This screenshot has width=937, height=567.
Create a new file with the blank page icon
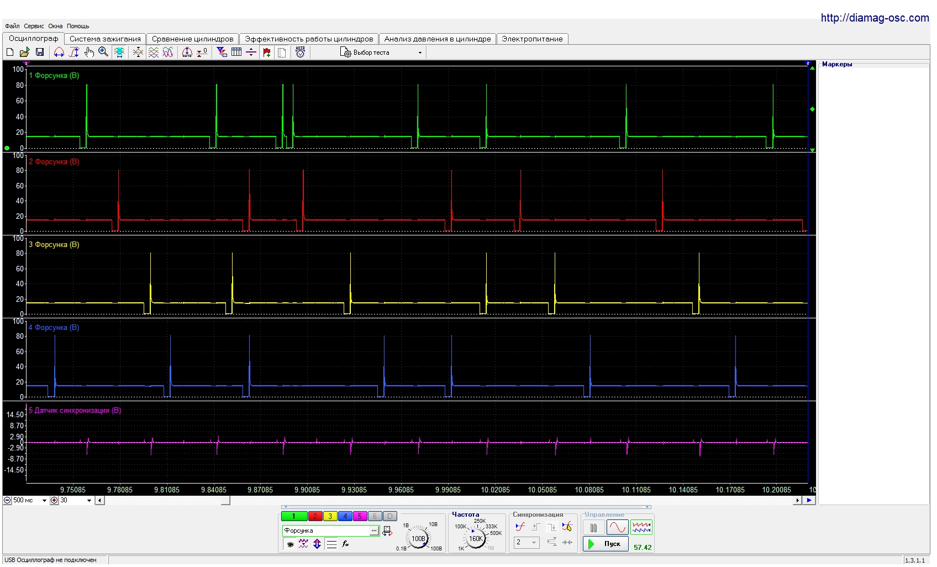10,52
